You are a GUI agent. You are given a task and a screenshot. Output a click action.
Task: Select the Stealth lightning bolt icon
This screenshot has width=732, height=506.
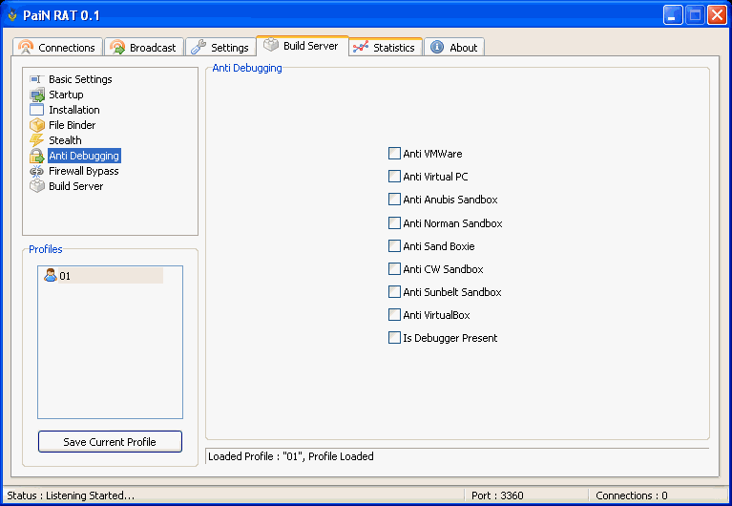point(37,140)
